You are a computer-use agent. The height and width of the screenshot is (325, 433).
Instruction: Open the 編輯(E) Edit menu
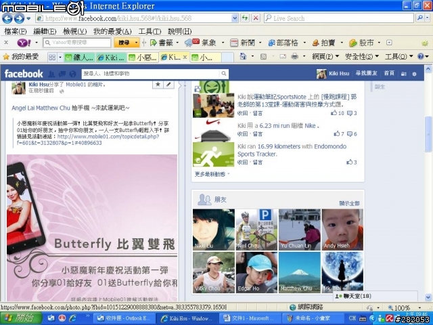[x=45, y=32]
